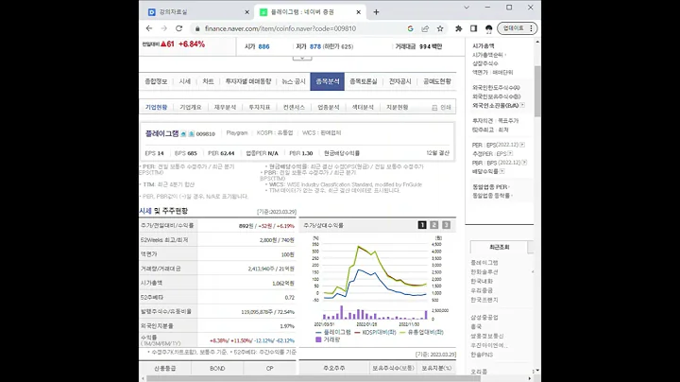Click the 플레이그램 legend entry in chart
680x382 pixels.
tap(333, 332)
